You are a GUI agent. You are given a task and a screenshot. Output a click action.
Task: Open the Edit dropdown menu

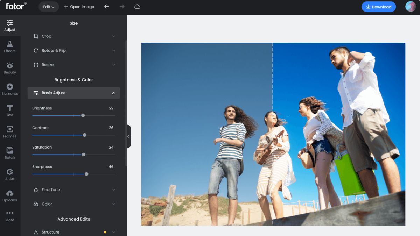tap(49, 7)
